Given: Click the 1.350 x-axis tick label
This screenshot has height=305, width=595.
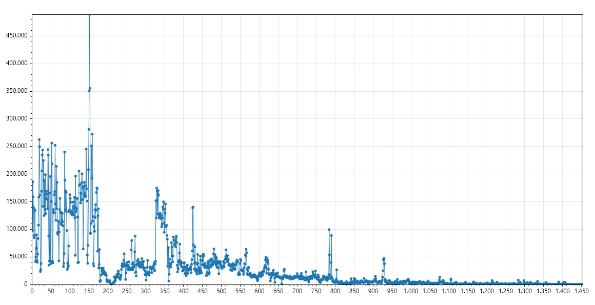Looking at the screenshot, I should [544, 291].
